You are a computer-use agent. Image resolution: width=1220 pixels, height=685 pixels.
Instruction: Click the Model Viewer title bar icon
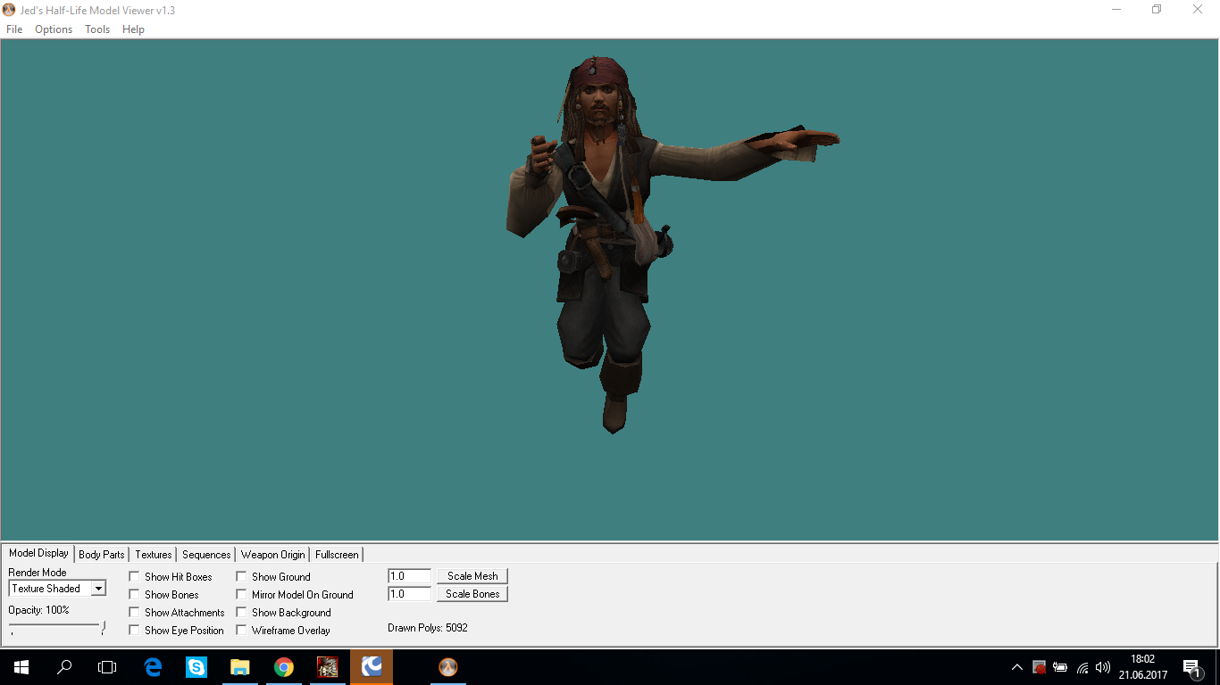[9, 10]
